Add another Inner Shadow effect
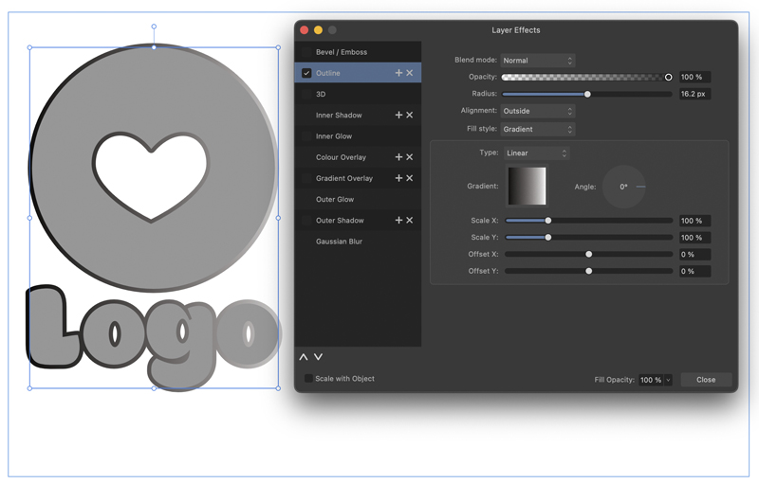The height and width of the screenshot is (484, 759). coord(398,115)
